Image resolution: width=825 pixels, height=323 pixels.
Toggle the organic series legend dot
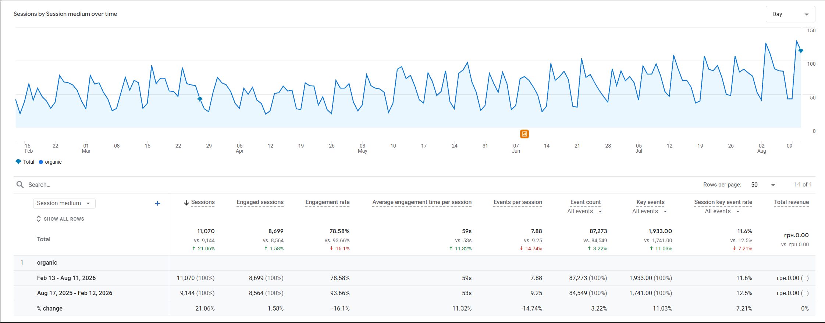41,162
